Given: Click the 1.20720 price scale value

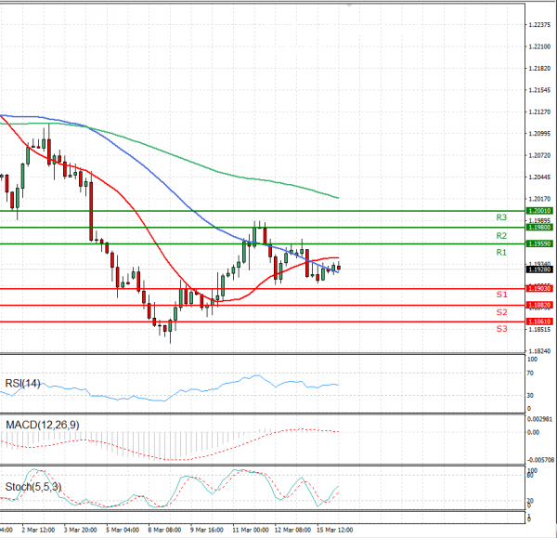Looking at the screenshot, I should pyautogui.click(x=539, y=155).
